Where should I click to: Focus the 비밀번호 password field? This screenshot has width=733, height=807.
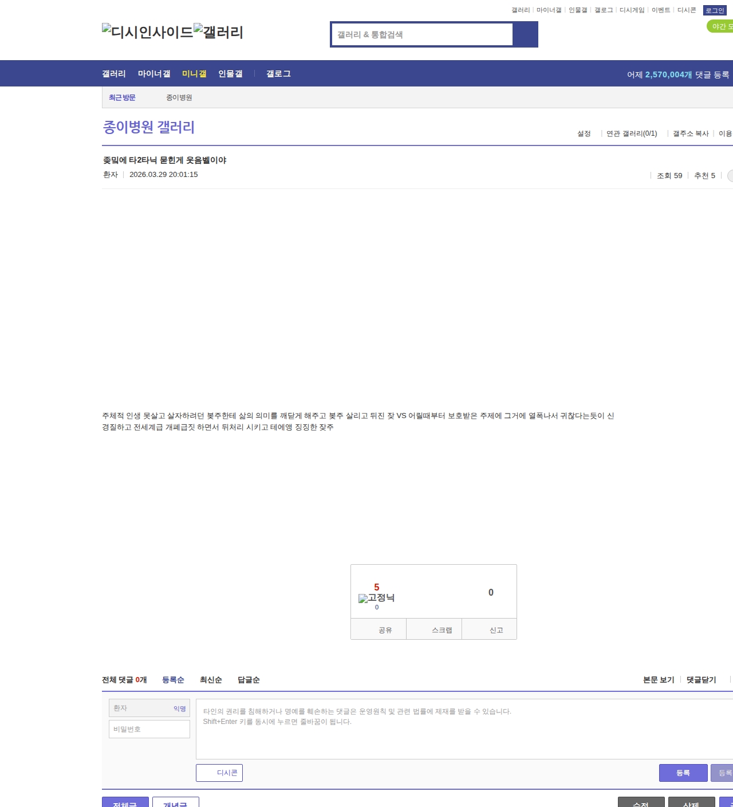(x=149, y=729)
